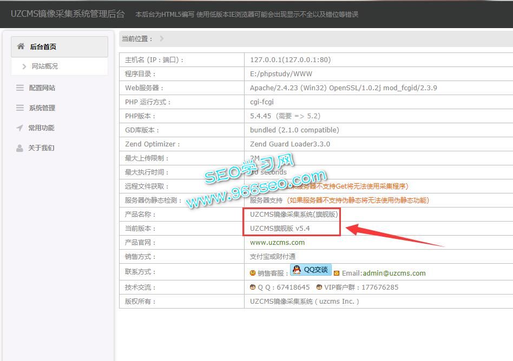Select the VIP客户群：177676285 text
This screenshot has height=361, width=513.
click(x=361, y=287)
